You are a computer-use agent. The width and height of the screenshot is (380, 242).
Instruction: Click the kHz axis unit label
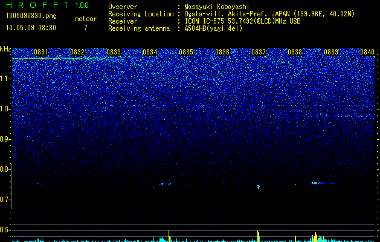click(x=5, y=49)
